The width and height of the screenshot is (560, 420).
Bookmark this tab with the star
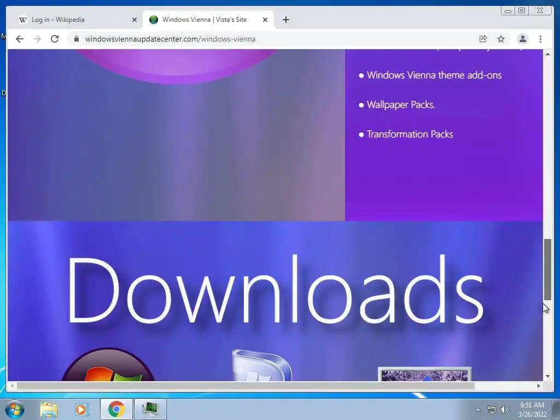pos(501,39)
